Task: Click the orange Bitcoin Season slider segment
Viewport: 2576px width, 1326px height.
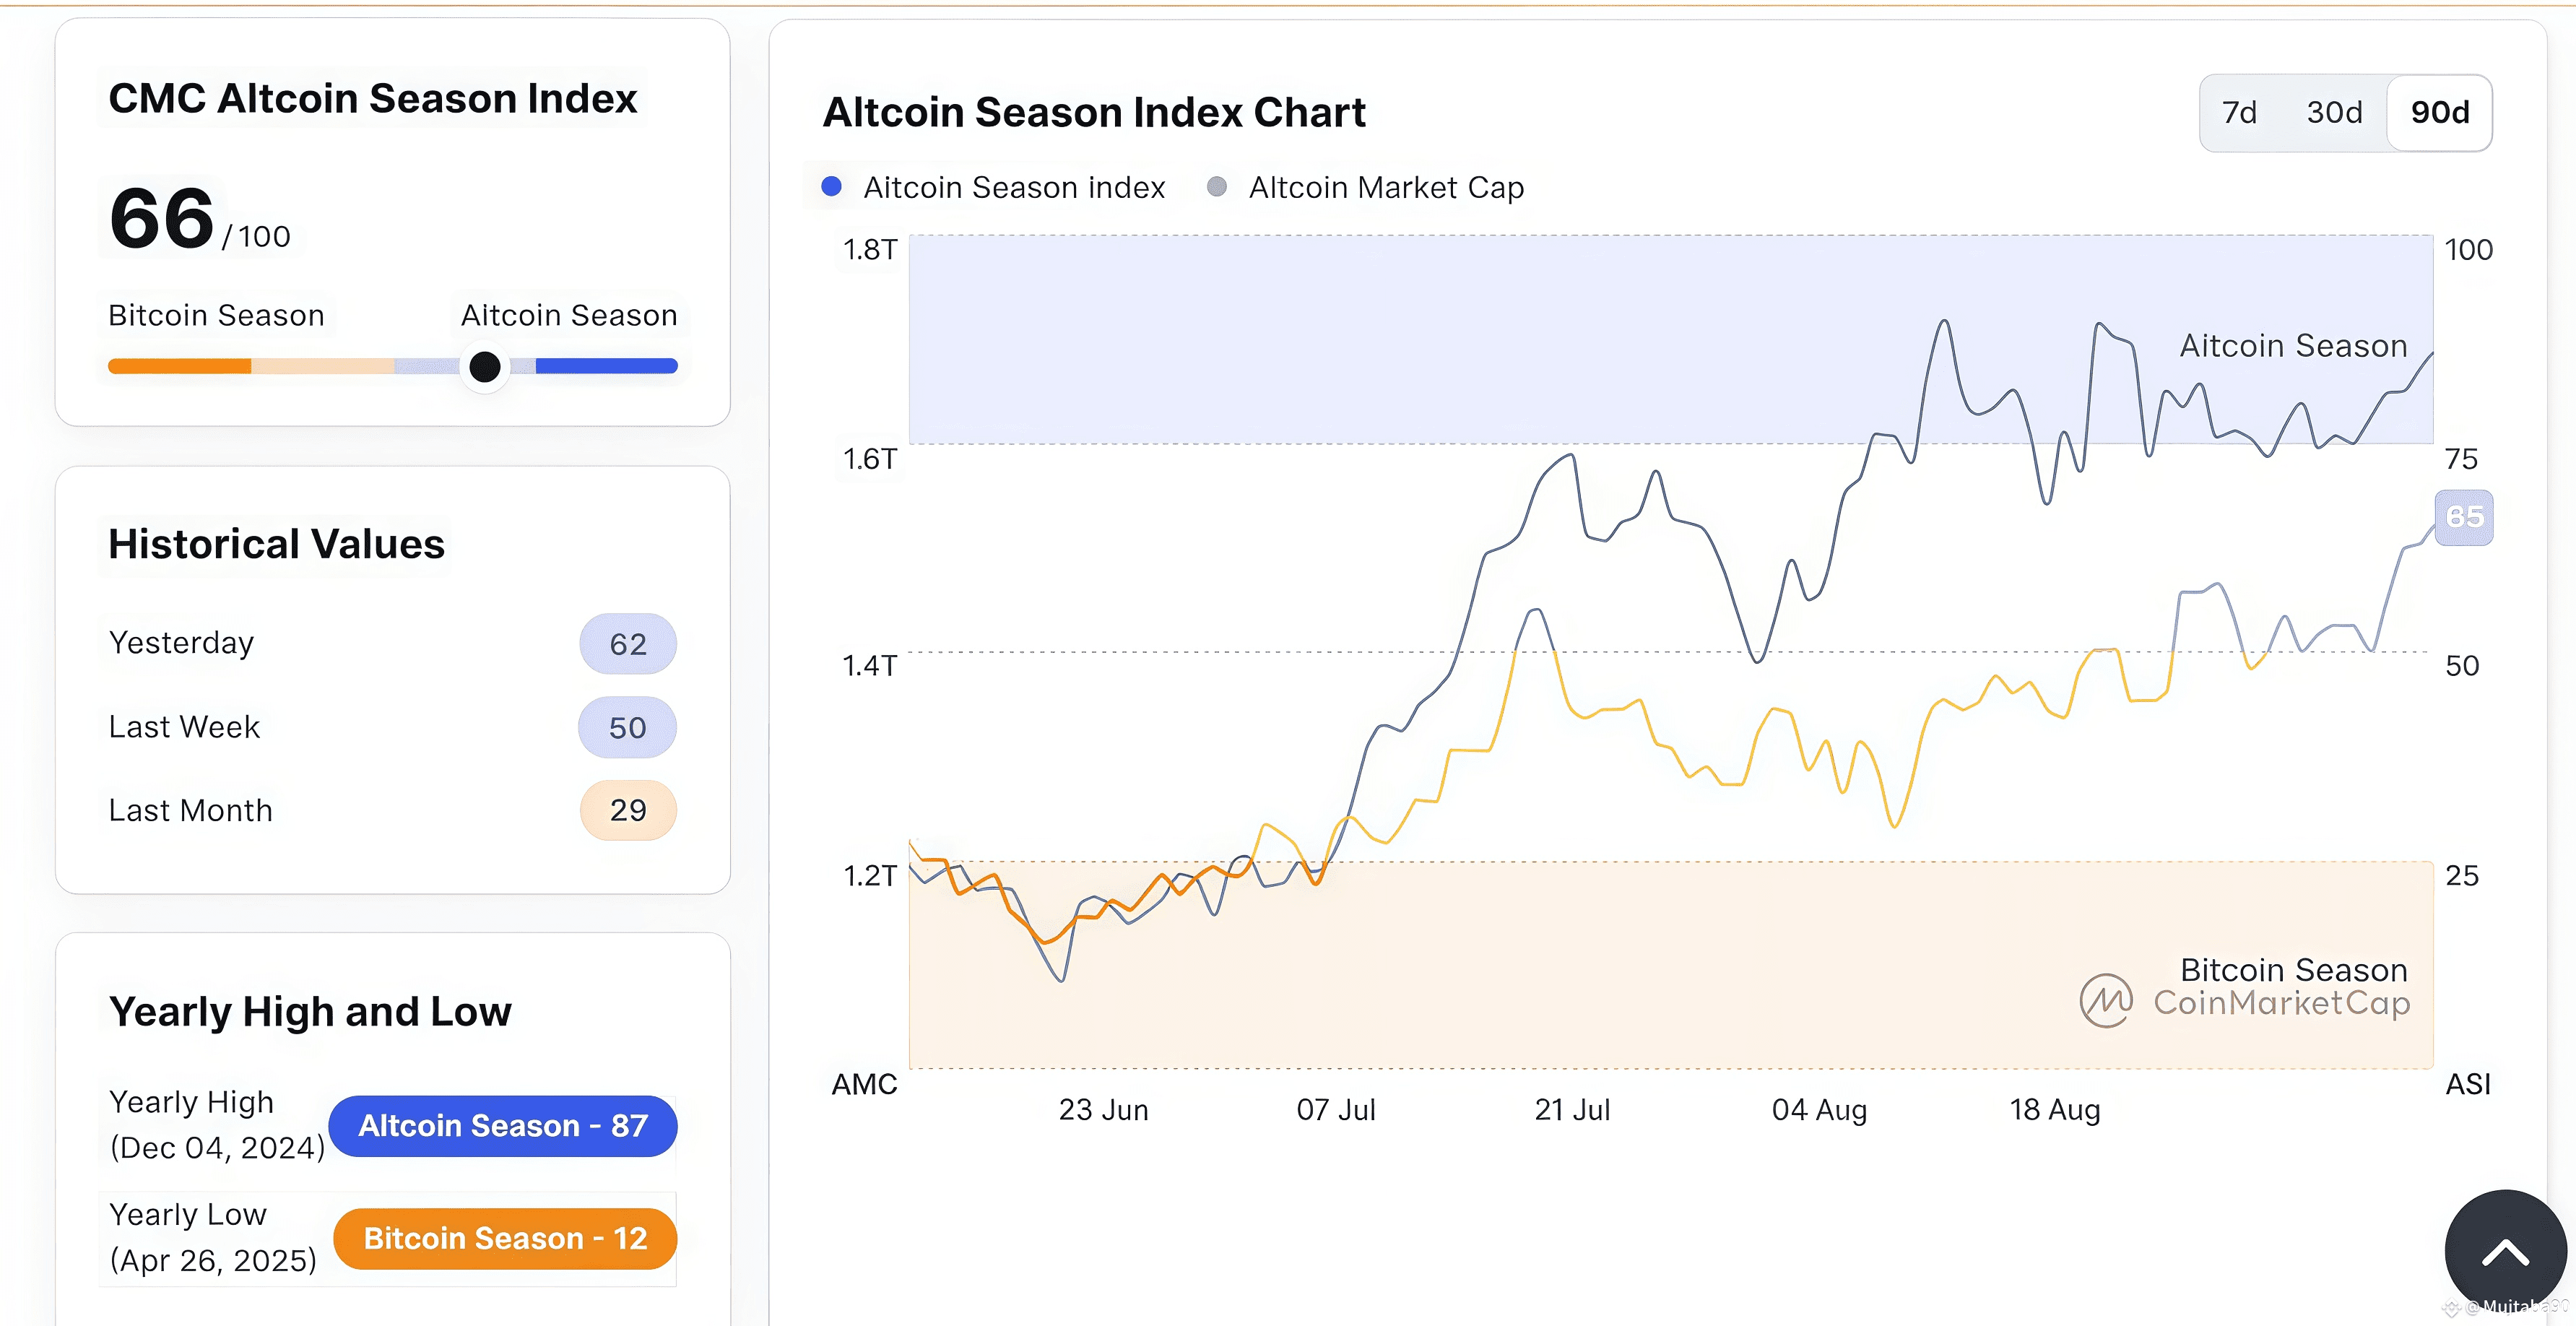Action: coord(180,367)
